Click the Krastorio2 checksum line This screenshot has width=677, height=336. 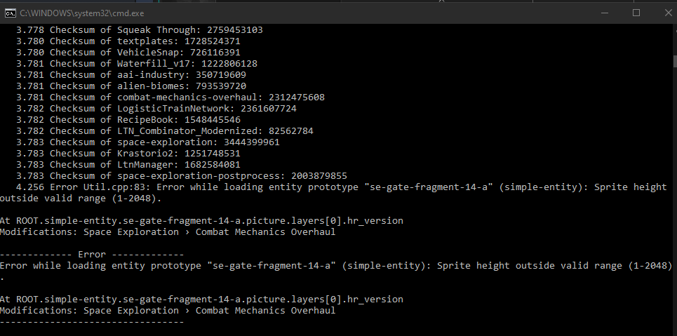tap(128, 154)
